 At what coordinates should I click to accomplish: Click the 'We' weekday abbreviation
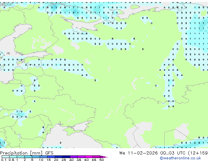point(122,153)
